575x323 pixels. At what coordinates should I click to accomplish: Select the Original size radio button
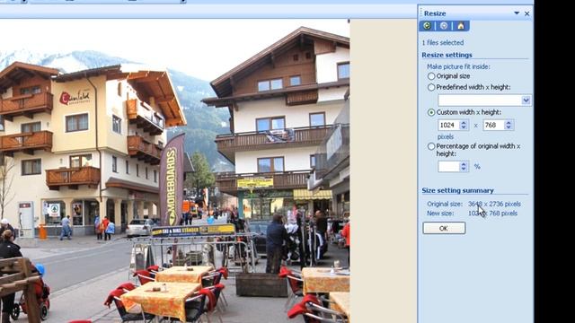[431, 76]
